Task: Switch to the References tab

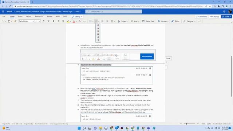Action: click(x=39, y=16)
